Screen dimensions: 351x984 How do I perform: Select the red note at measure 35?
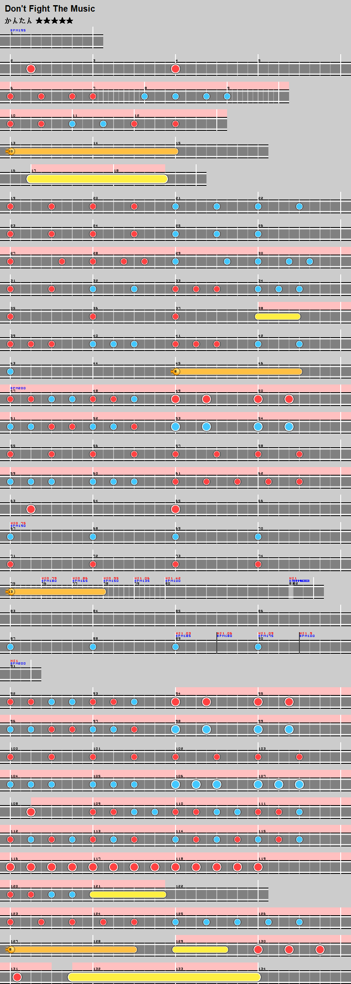10,317
